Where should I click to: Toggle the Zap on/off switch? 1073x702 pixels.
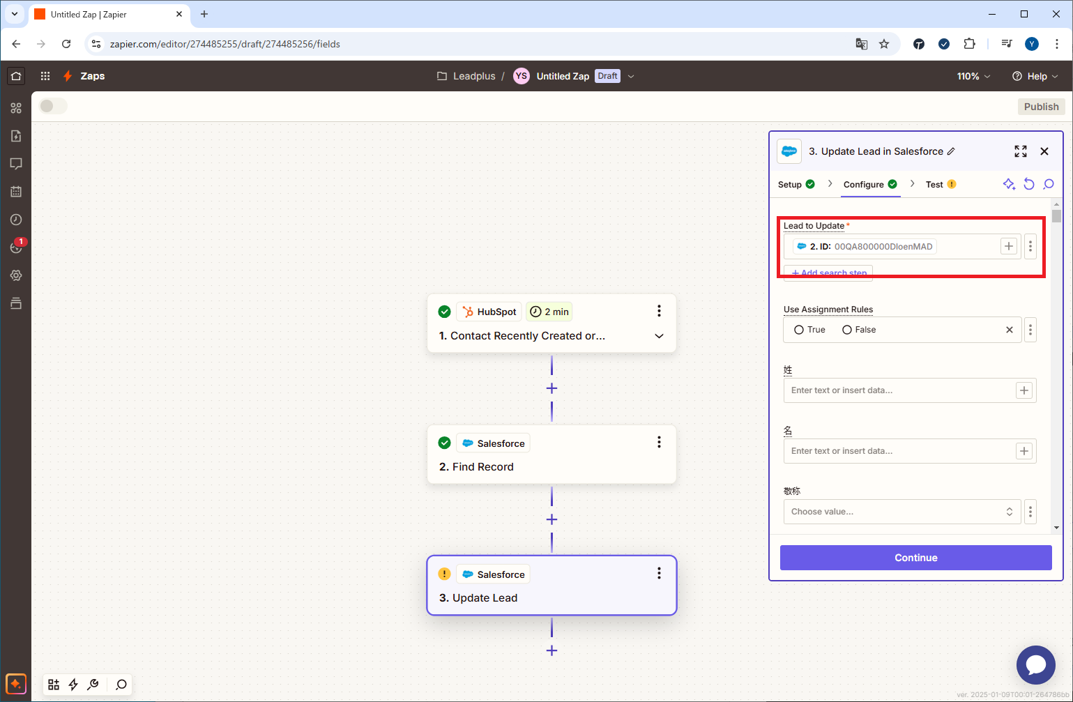pos(53,106)
